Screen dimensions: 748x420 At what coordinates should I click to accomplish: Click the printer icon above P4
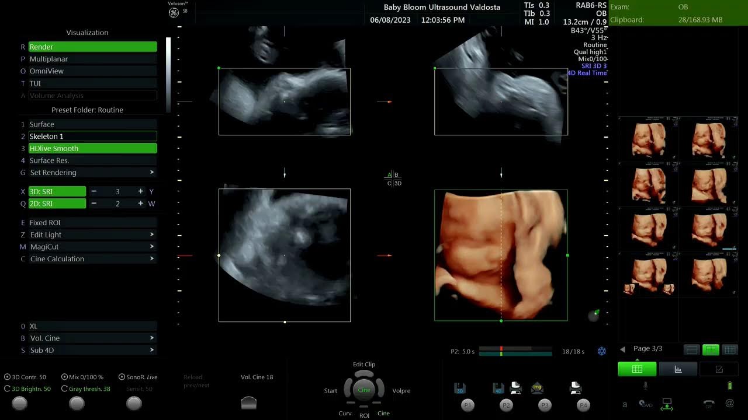click(576, 387)
